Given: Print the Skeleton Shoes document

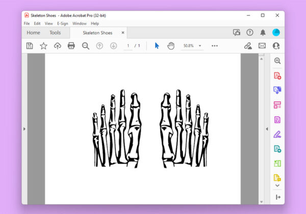Looking at the screenshot, I should (71, 46).
